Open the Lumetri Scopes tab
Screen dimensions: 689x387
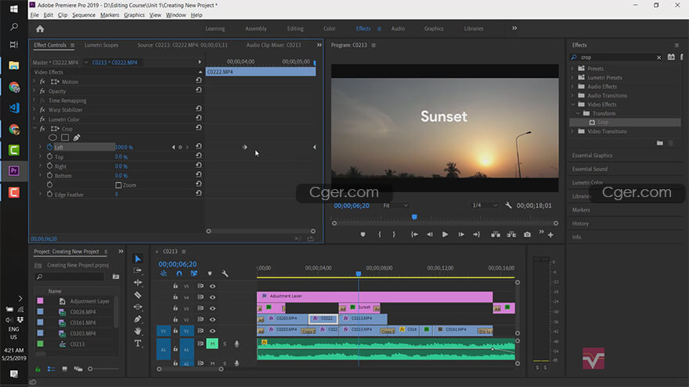point(101,45)
